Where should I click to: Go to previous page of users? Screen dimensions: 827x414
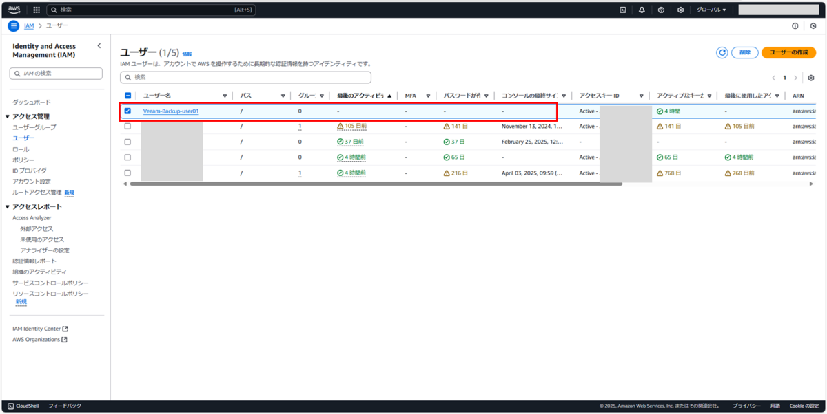tap(773, 78)
